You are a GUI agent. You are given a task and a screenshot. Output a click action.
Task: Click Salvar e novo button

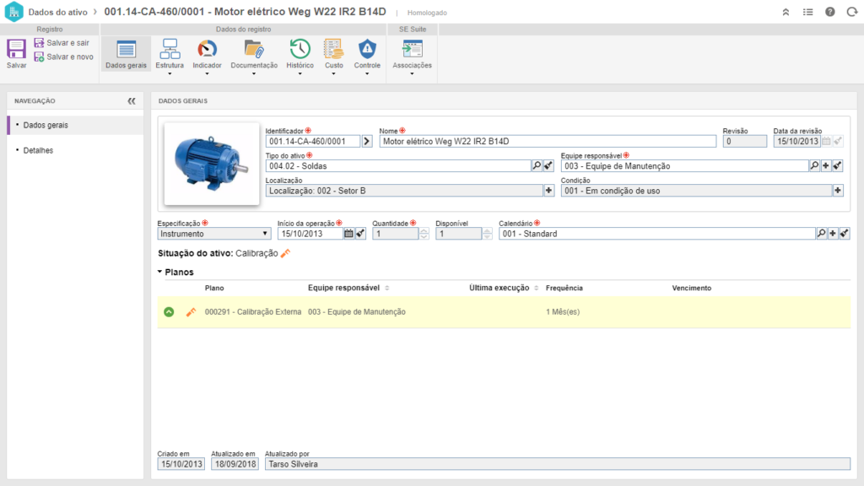63,57
